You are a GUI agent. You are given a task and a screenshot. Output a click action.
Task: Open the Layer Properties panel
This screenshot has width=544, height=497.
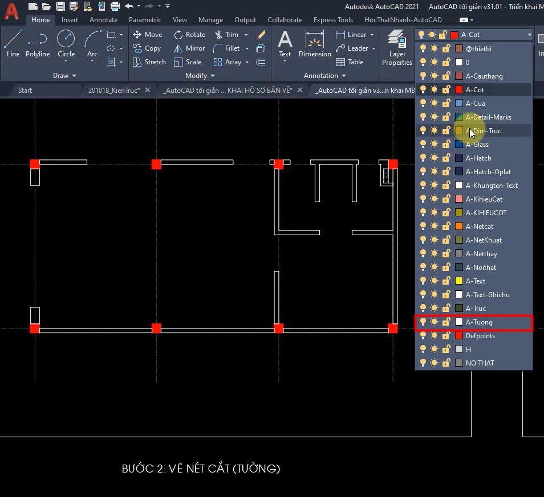(x=397, y=48)
